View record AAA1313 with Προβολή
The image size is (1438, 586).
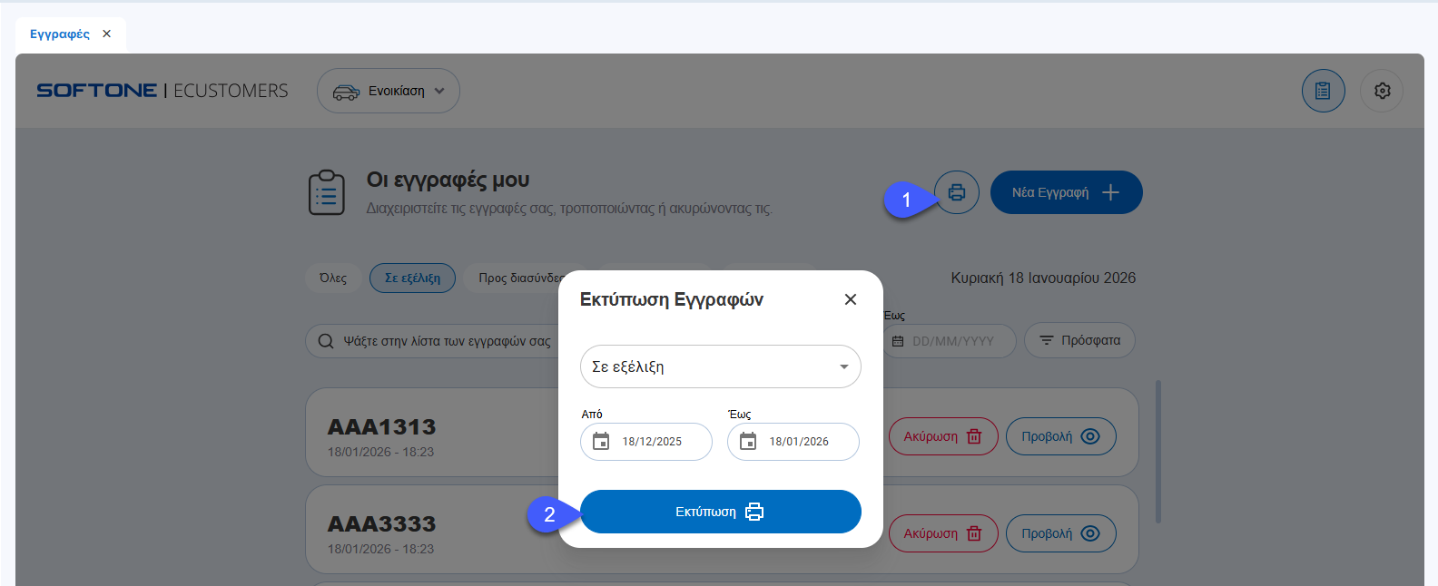click(x=1060, y=436)
